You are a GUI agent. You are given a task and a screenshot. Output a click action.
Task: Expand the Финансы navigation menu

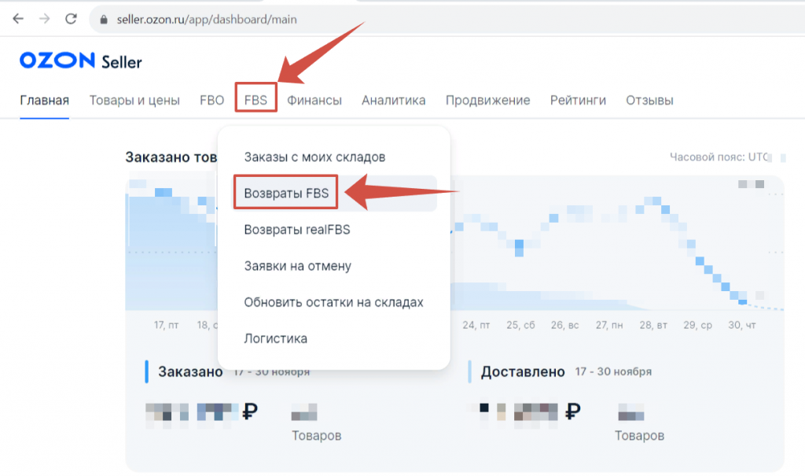coord(314,100)
